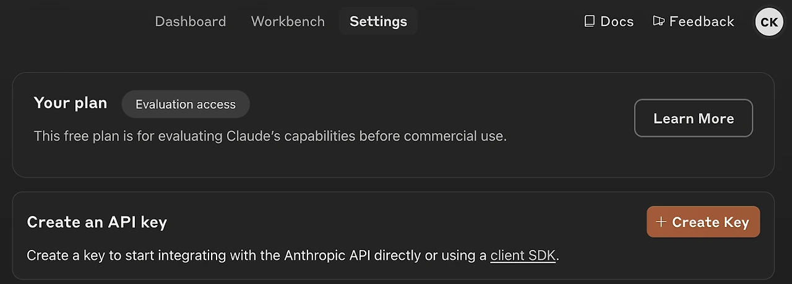Click the Feedback megaphone icon
Viewport: 792px width, 284px height.
click(x=658, y=22)
